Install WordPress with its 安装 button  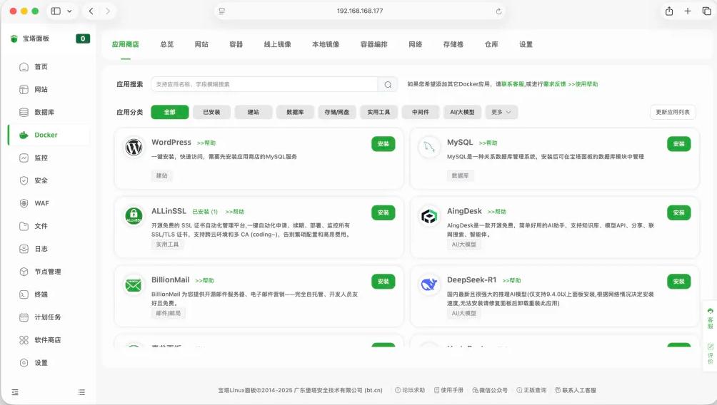383,144
